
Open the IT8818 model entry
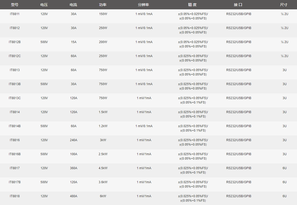15,196
